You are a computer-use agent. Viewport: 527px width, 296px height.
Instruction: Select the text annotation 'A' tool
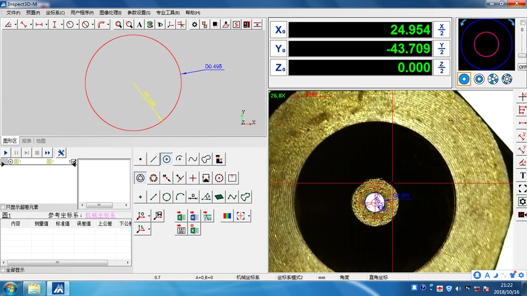[x=139, y=25]
